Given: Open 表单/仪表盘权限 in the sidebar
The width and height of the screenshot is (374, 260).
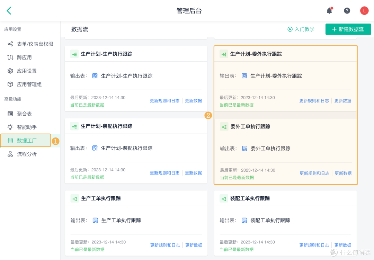Looking at the screenshot, I should click(30, 44).
